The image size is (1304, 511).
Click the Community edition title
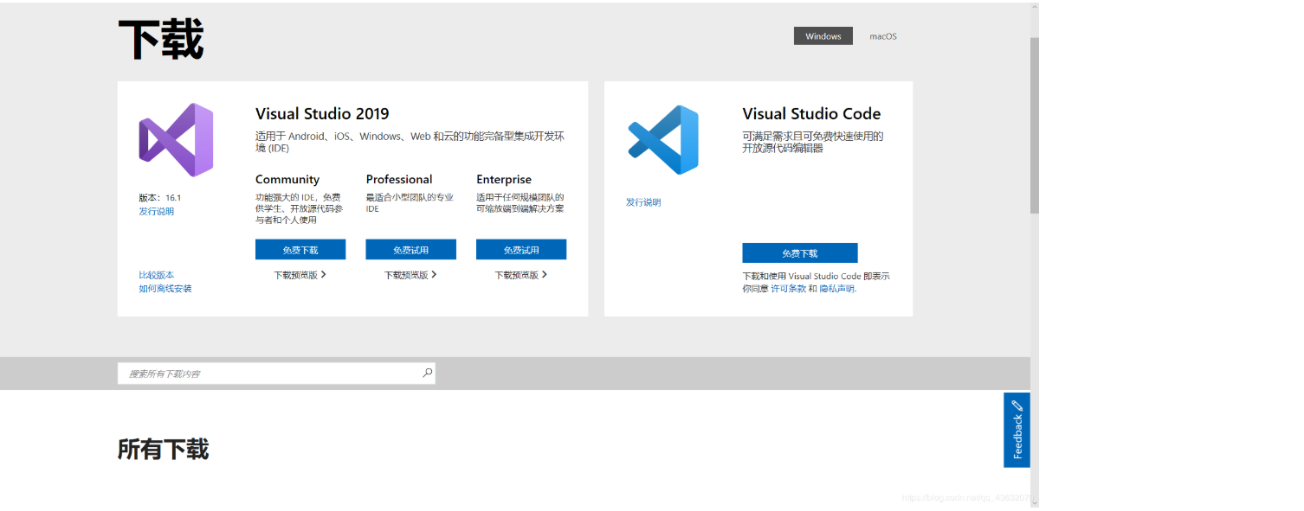pos(287,180)
